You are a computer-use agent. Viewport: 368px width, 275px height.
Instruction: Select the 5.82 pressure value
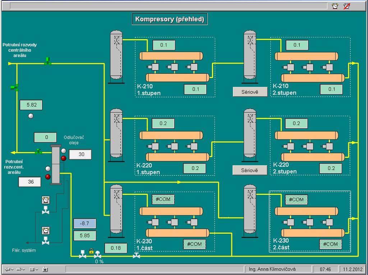pos(31,105)
